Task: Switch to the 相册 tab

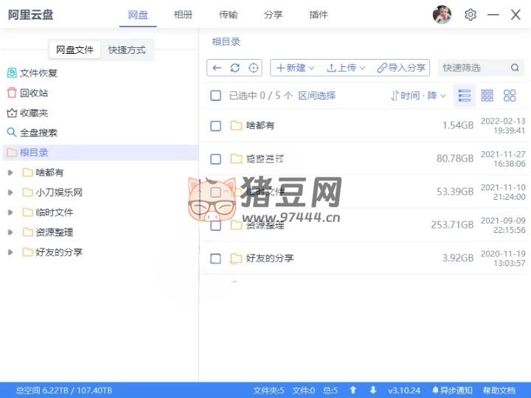Action: click(x=184, y=15)
